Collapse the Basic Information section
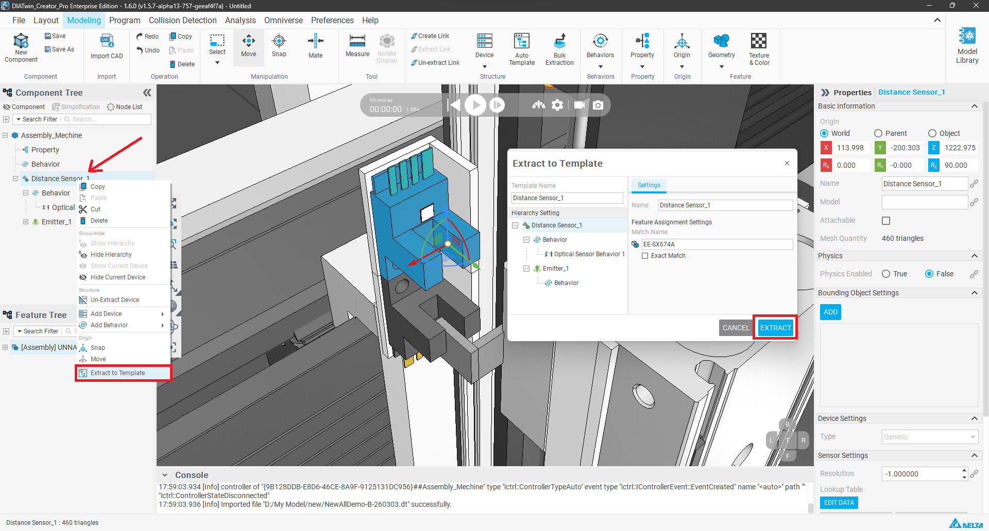The width and height of the screenshot is (989, 531). pos(974,106)
